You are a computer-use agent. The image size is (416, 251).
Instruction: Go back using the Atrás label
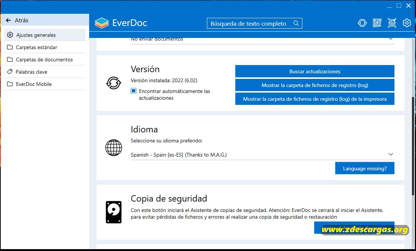click(22, 20)
